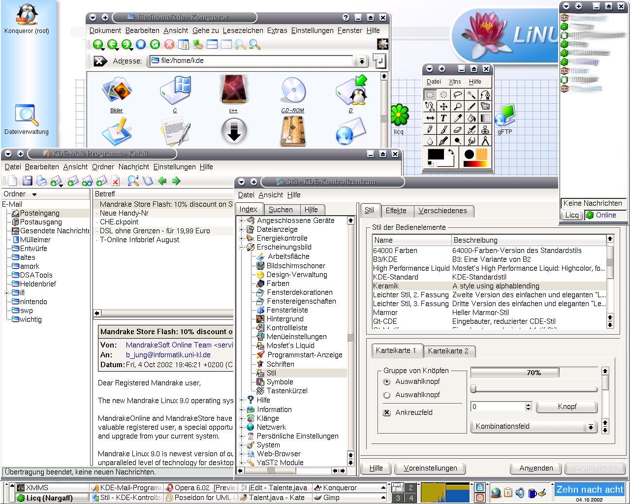Click the green next-message arrow in KMail
The height and width of the screenshot is (504, 630).
click(x=176, y=181)
